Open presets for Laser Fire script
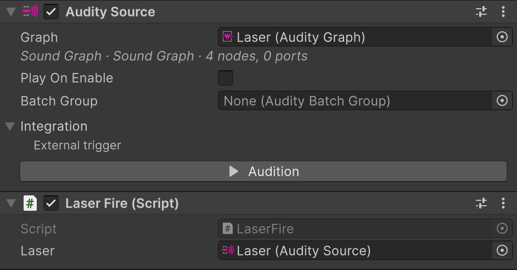The image size is (517, 270). coord(481,203)
